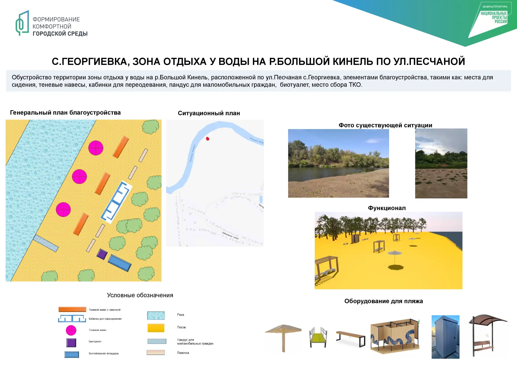Click the purple biotoilet square in legend
Image resolution: width=517 pixels, height=366 pixels.
click(71, 343)
